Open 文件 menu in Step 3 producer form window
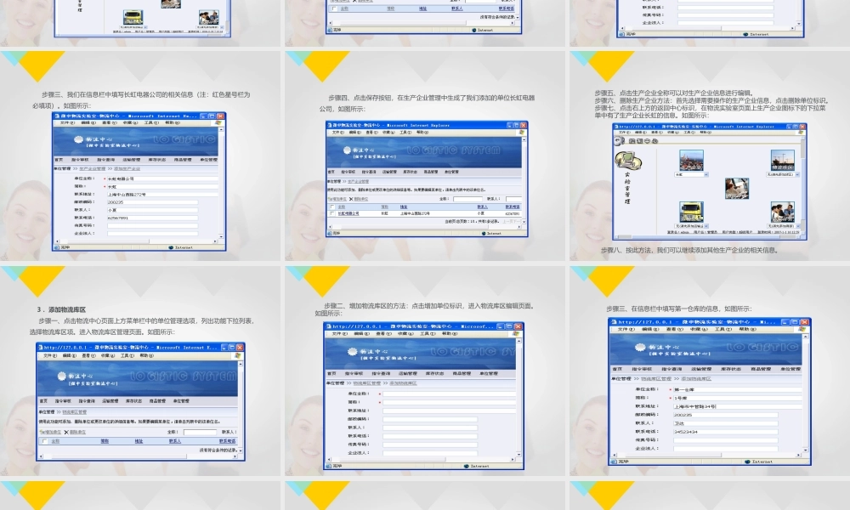850x510 pixels. pyautogui.click(x=65, y=122)
